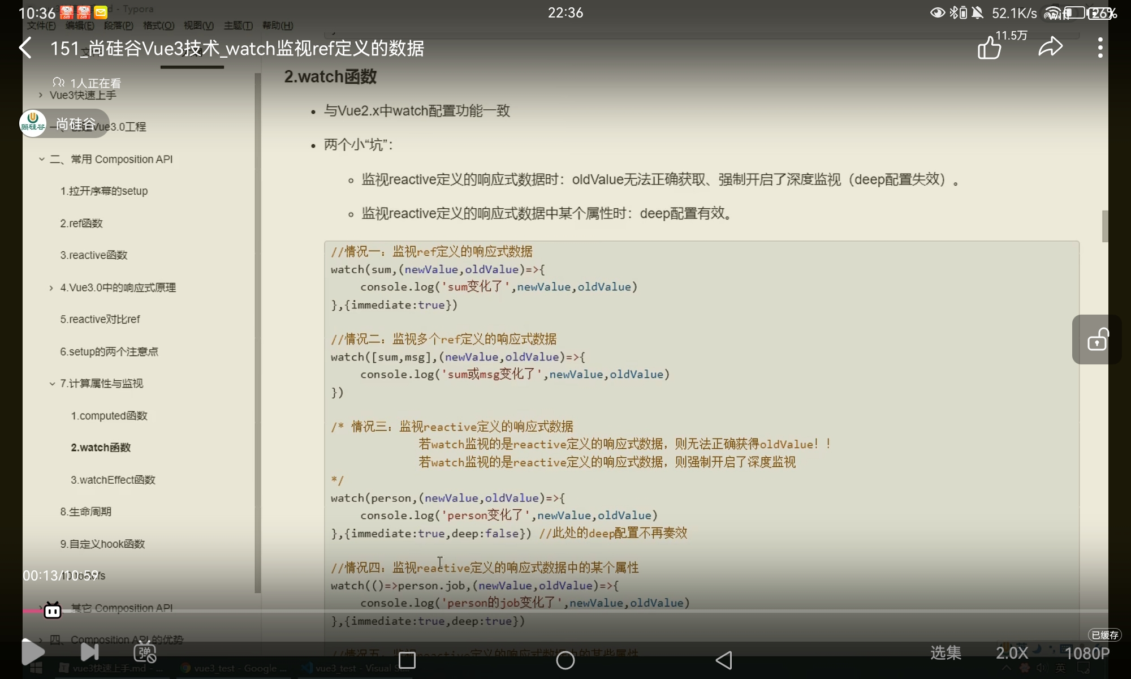Tap the Android home circle button
The width and height of the screenshot is (1131, 679).
tap(565, 660)
